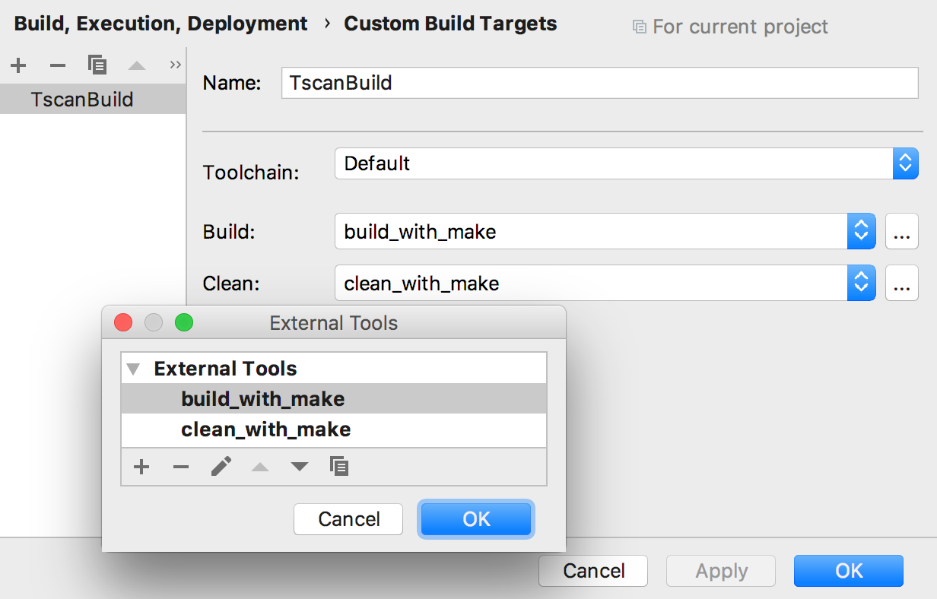
Task: Open the Build tool dropdown
Action: 861,231
